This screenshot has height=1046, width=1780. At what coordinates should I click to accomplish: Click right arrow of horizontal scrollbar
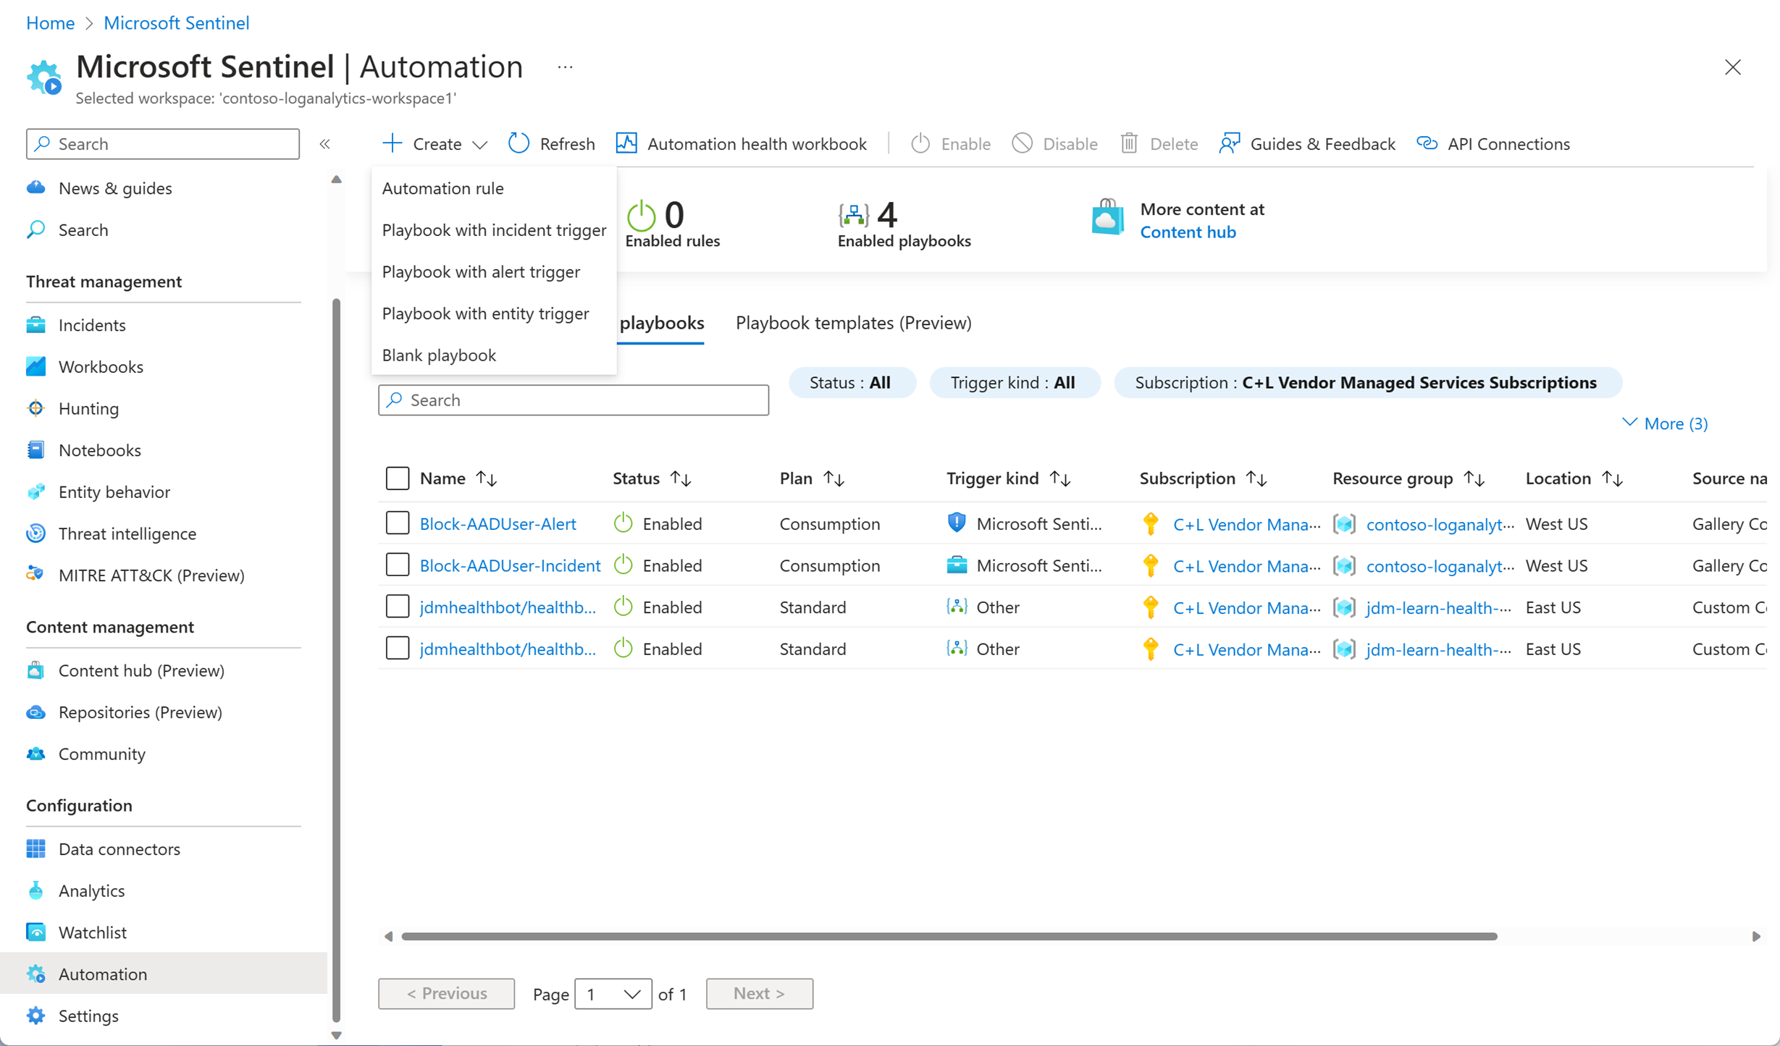click(x=1756, y=937)
